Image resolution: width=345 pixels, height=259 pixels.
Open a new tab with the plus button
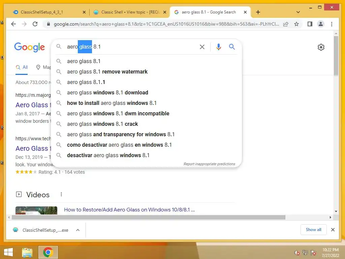click(x=258, y=12)
